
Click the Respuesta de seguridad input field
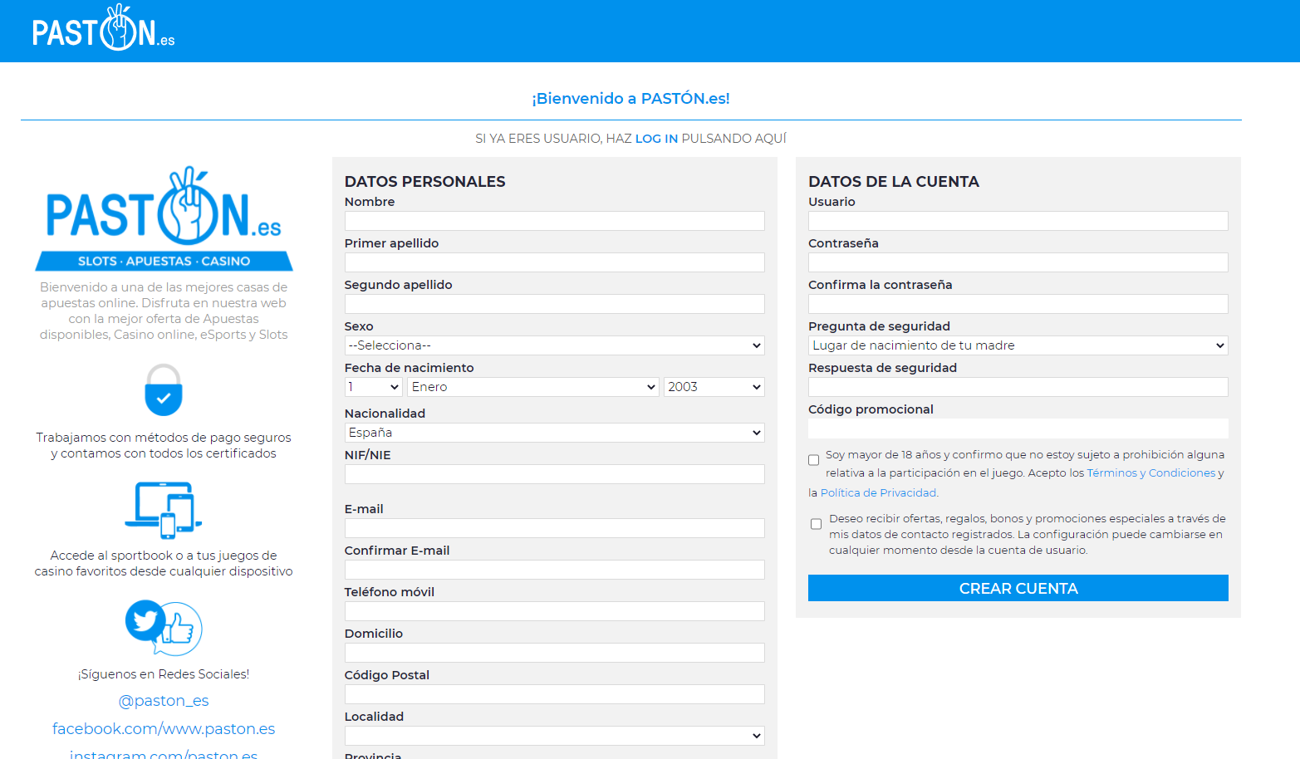tap(1018, 387)
